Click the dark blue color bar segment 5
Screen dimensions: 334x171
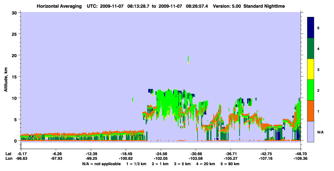(x=311, y=28)
